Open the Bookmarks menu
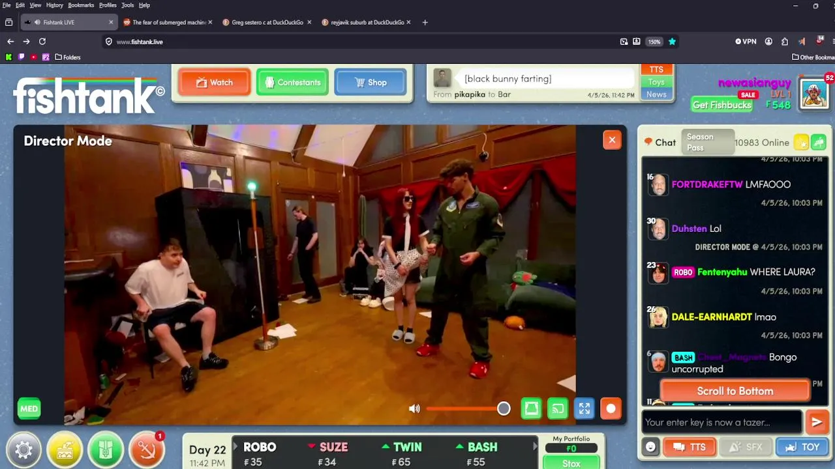This screenshot has height=469, width=835. pyautogui.click(x=81, y=5)
